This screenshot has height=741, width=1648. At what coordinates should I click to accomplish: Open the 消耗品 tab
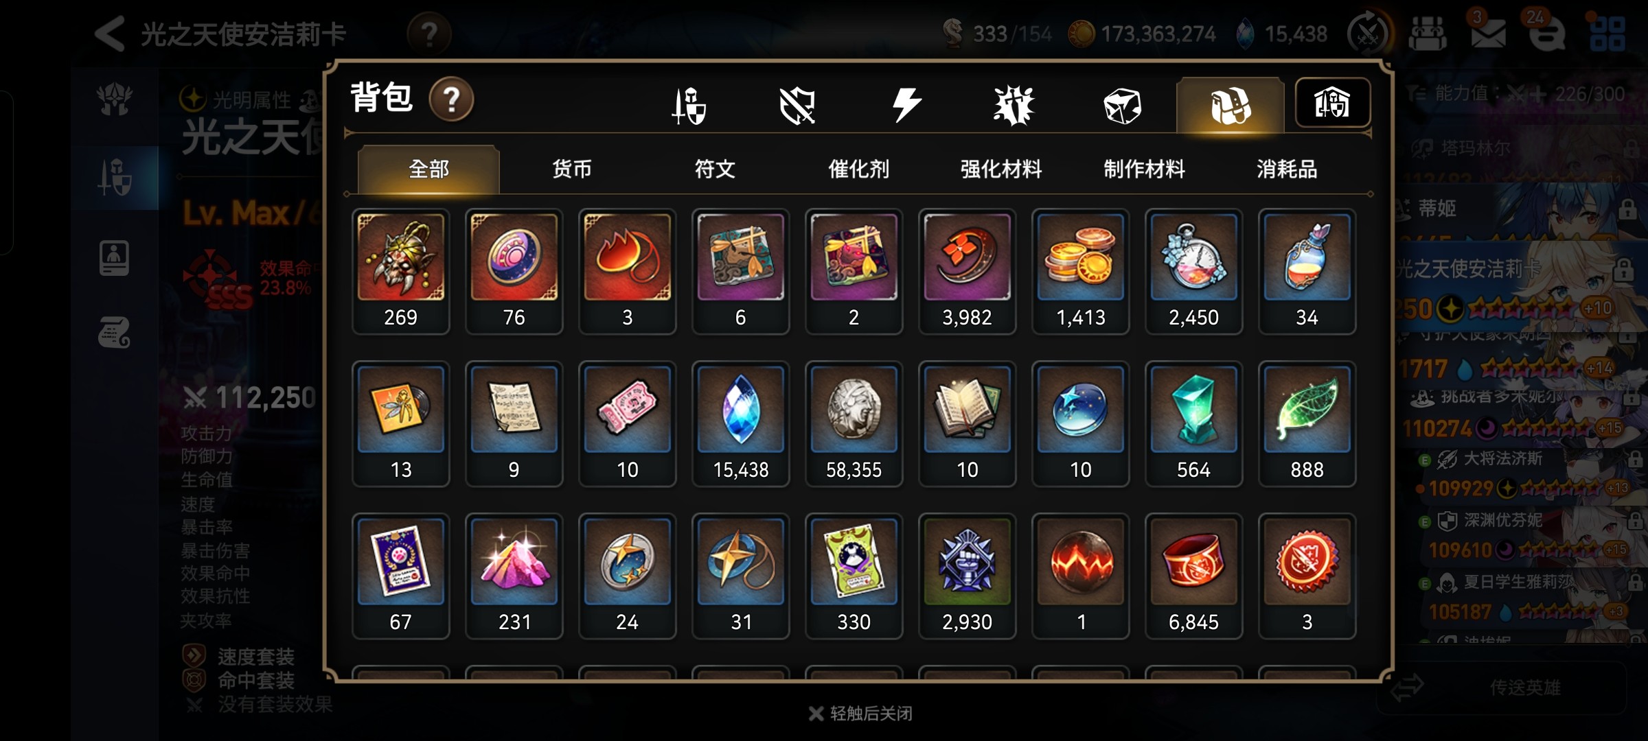click(x=1287, y=169)
